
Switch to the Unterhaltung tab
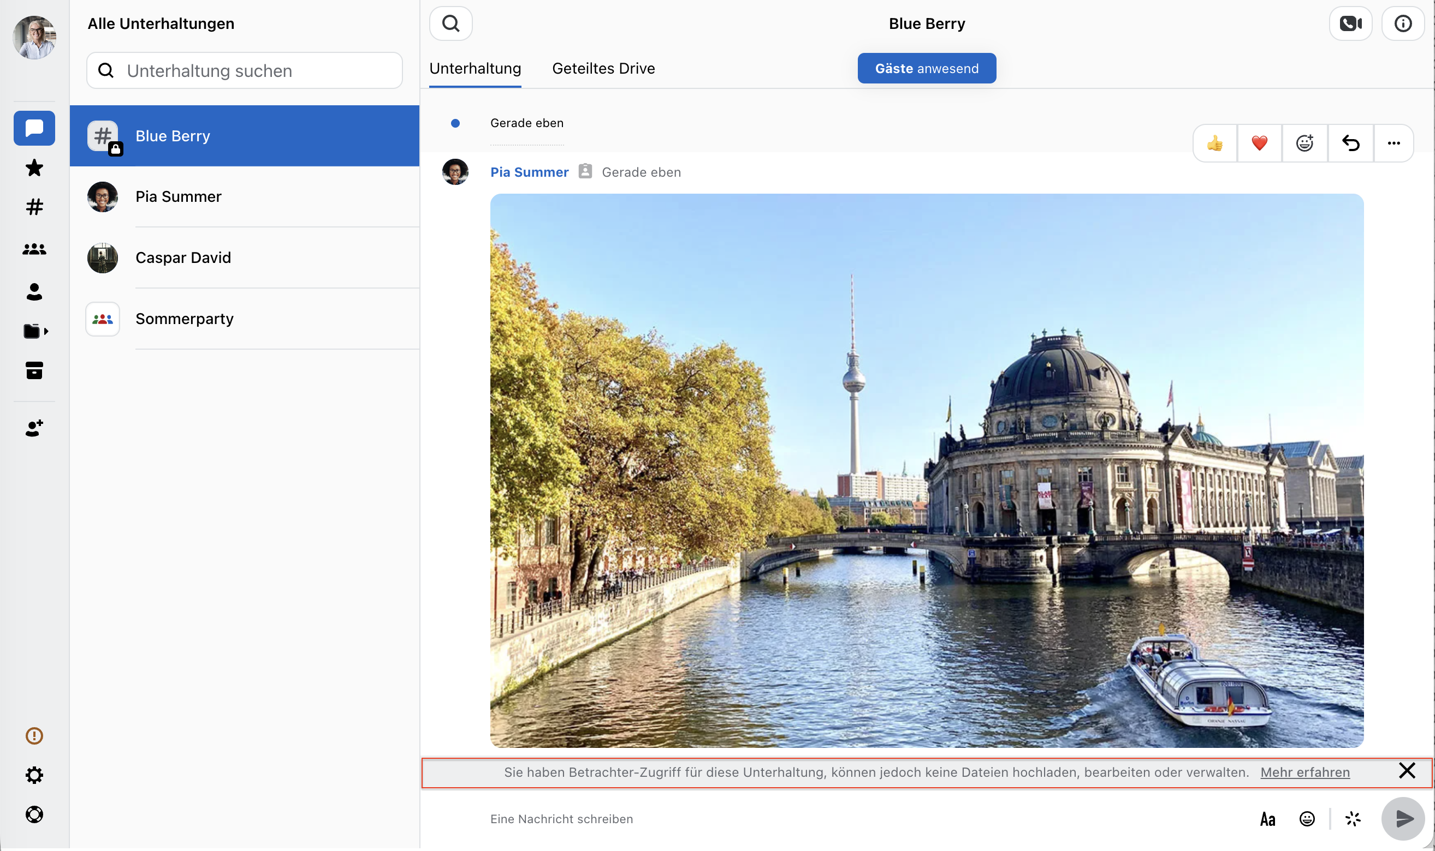(475, 68)
